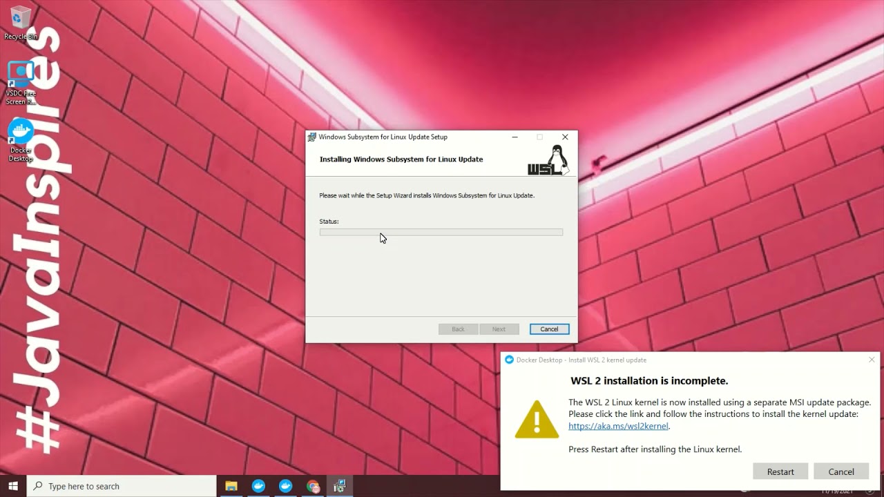Click 'Press Restart after installing the Linux kernel.' text
Image resolution: width=884 pixels, height=497 pixels.
[655, 449]
